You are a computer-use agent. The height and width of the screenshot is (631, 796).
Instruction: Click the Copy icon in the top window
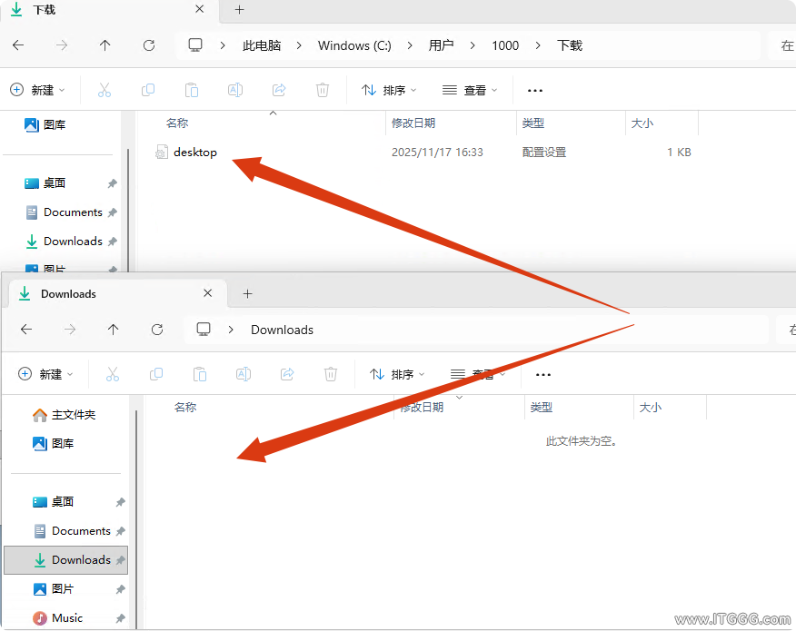[148, 90]
